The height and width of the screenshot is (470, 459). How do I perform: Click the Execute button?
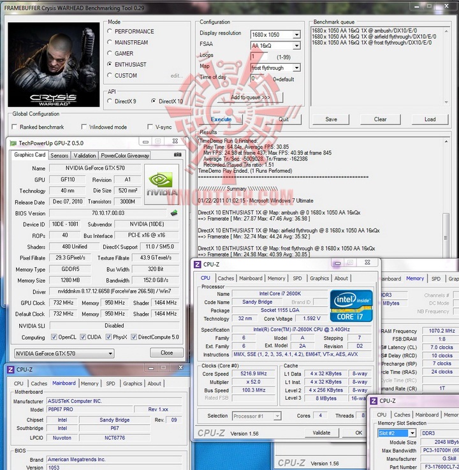221,119
